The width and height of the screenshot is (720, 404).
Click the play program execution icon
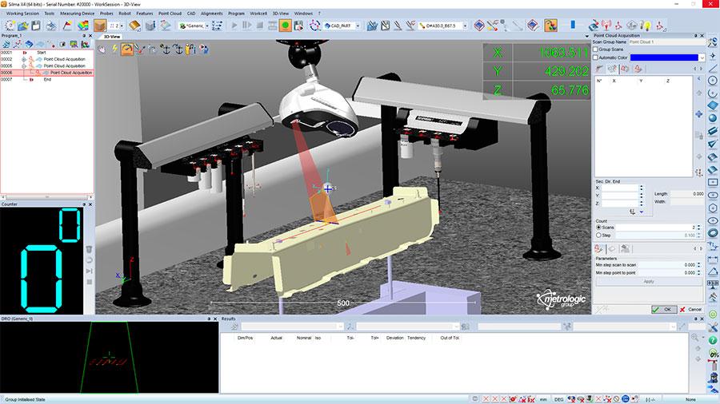click(x=234, y=26)
